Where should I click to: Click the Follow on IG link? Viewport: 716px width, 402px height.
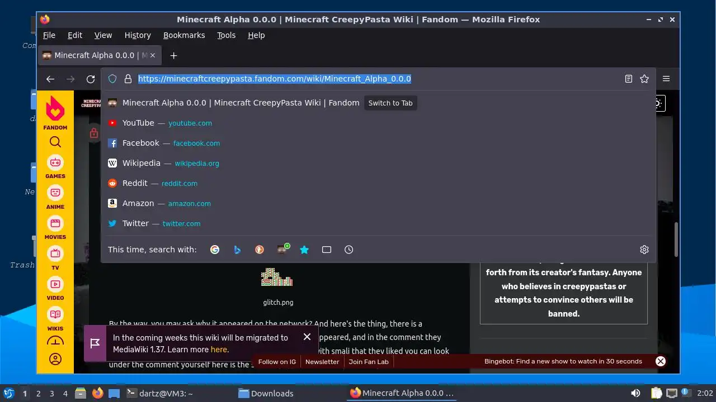tap(277, 362)
